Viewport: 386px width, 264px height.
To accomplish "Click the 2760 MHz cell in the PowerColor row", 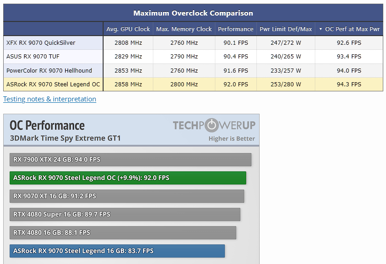I will [x=184, y=70].
